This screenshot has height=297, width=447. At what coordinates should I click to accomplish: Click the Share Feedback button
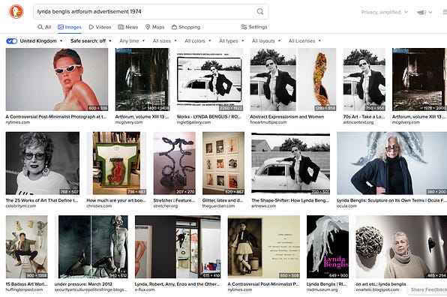point(428,289)
